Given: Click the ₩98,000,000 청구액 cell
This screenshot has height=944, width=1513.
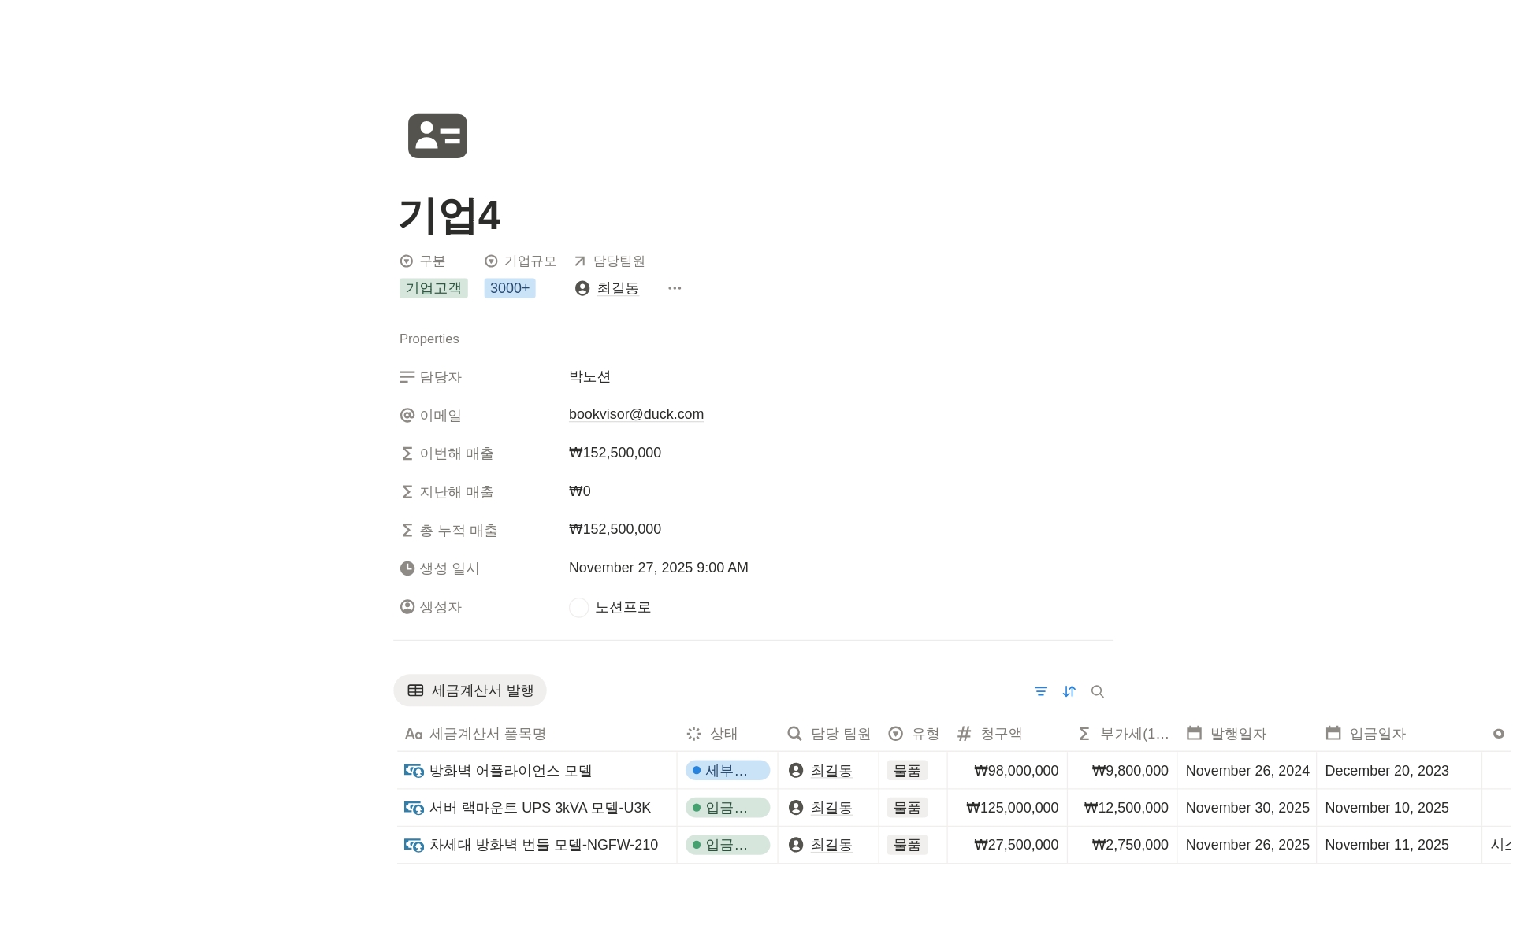Looking at the screenshot, I should pyautogui.click(x=1007, y=771).
